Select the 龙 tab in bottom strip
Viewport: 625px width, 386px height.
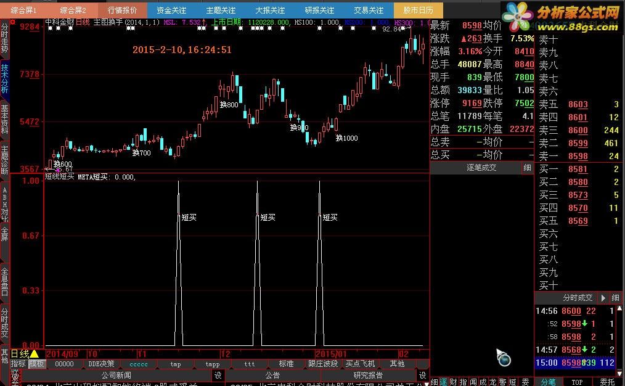click(x=493, y=382)
